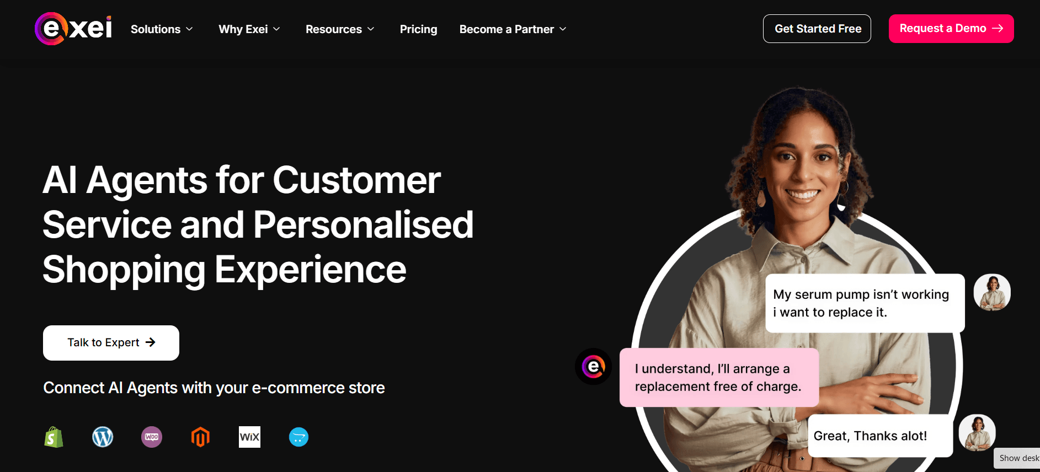
Task: Click the Exei logo in the header
Action: tap(73, 29)
